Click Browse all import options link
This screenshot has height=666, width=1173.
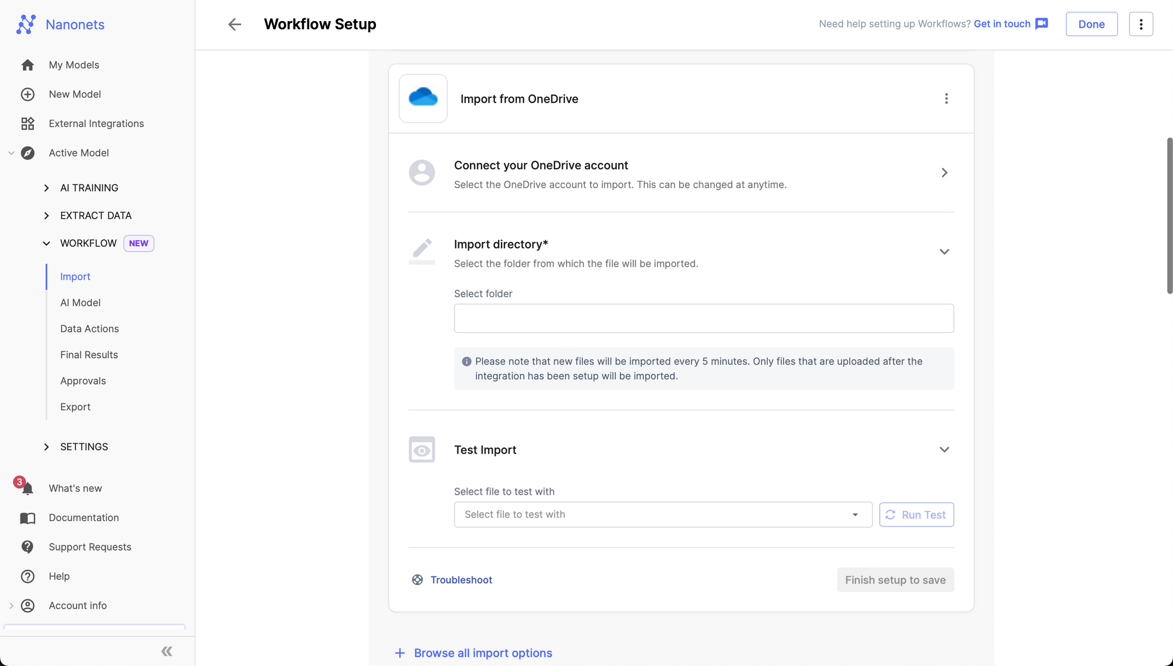click(483, 653)
